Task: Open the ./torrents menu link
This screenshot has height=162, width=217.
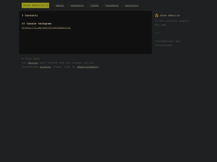Action: pyautogui.click(x=112, y=5)
